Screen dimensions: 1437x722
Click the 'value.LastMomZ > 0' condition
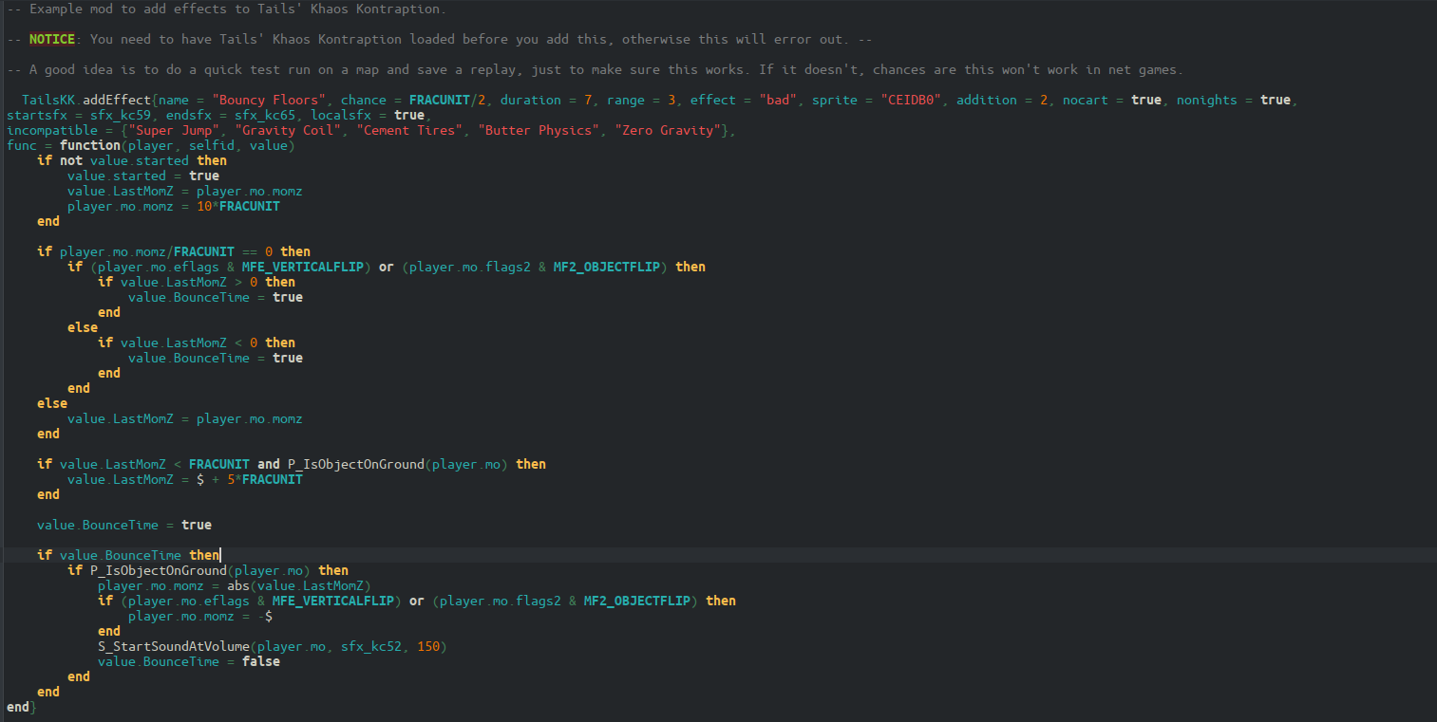(188, 282)
